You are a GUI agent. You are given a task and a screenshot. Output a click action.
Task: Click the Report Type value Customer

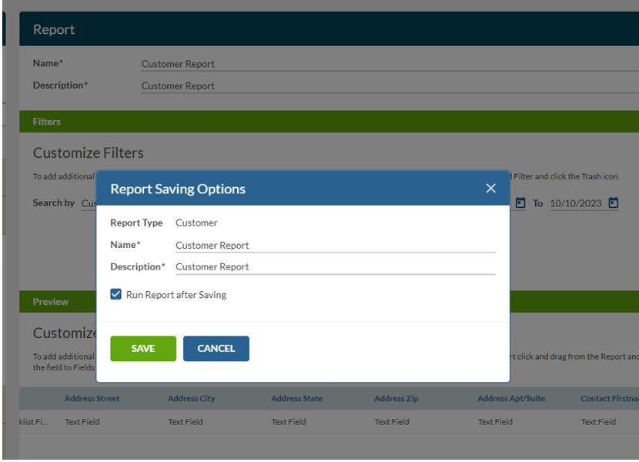pos(198,223)
